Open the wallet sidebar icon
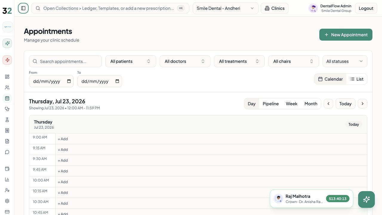 click(7, 169)
